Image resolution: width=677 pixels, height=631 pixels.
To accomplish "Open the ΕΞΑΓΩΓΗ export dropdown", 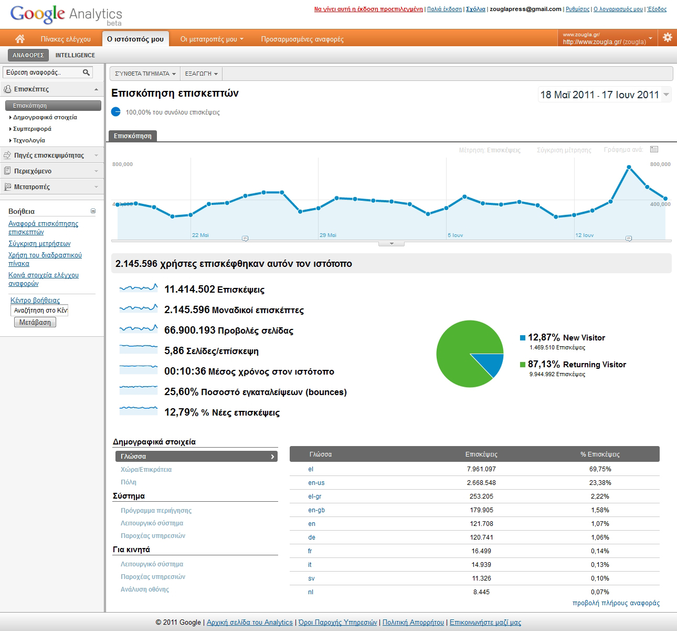I will tap(201, 74).
